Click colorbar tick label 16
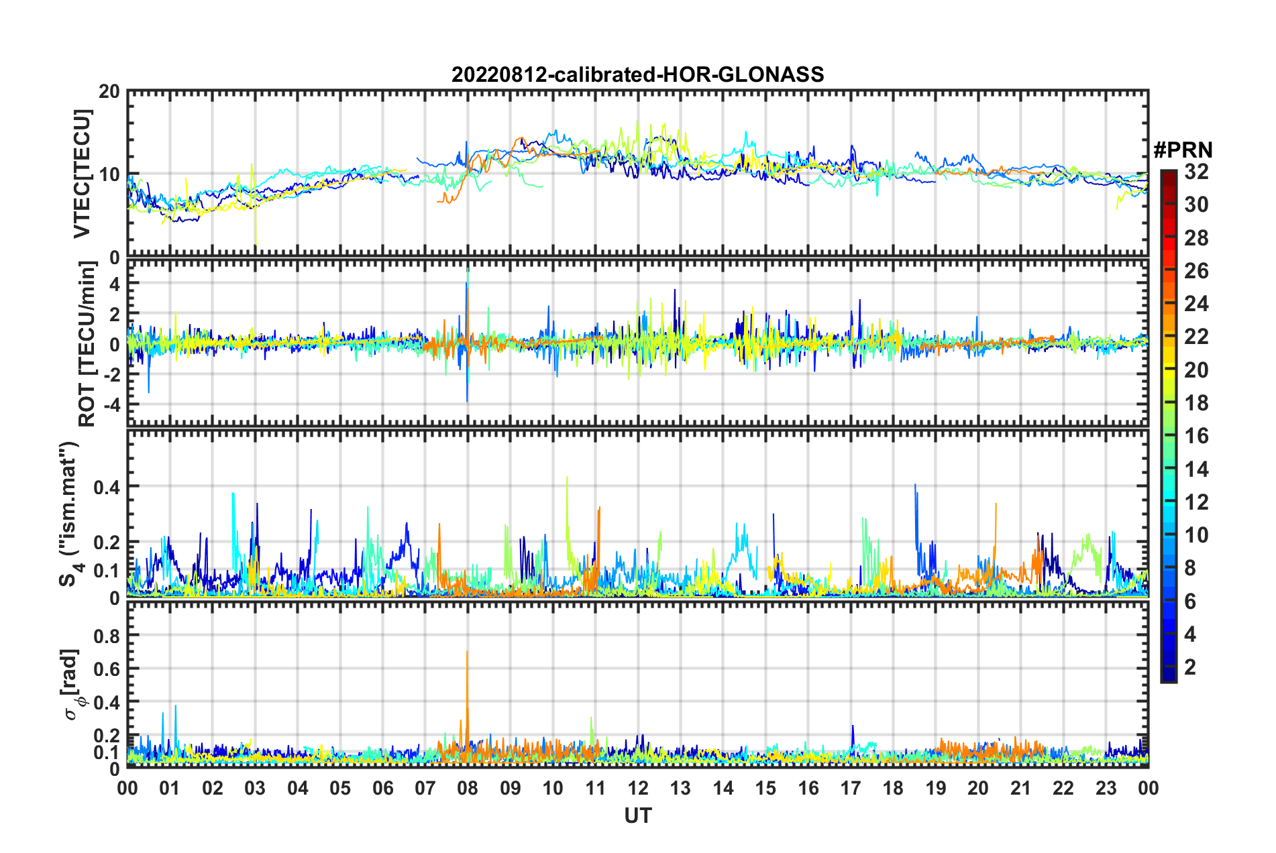This screenshot has height=853, width=1276. [1196, 436]
